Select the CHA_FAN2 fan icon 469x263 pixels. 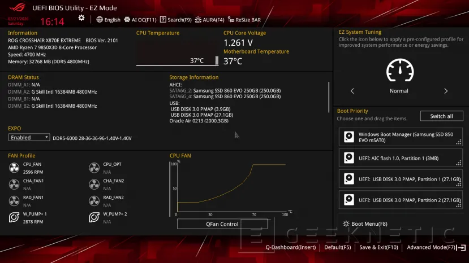(94, 185)
